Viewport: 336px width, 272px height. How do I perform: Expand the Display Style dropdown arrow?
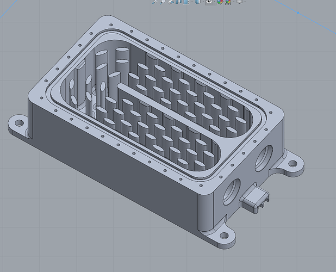(x=203, y=1)
